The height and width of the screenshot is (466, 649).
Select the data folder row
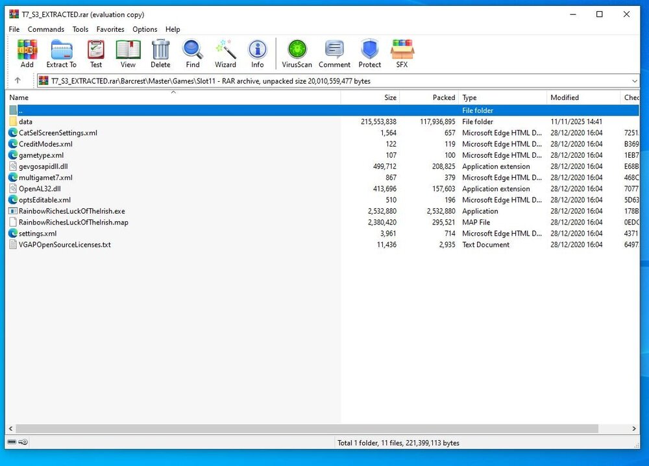(x=322, y=121)
